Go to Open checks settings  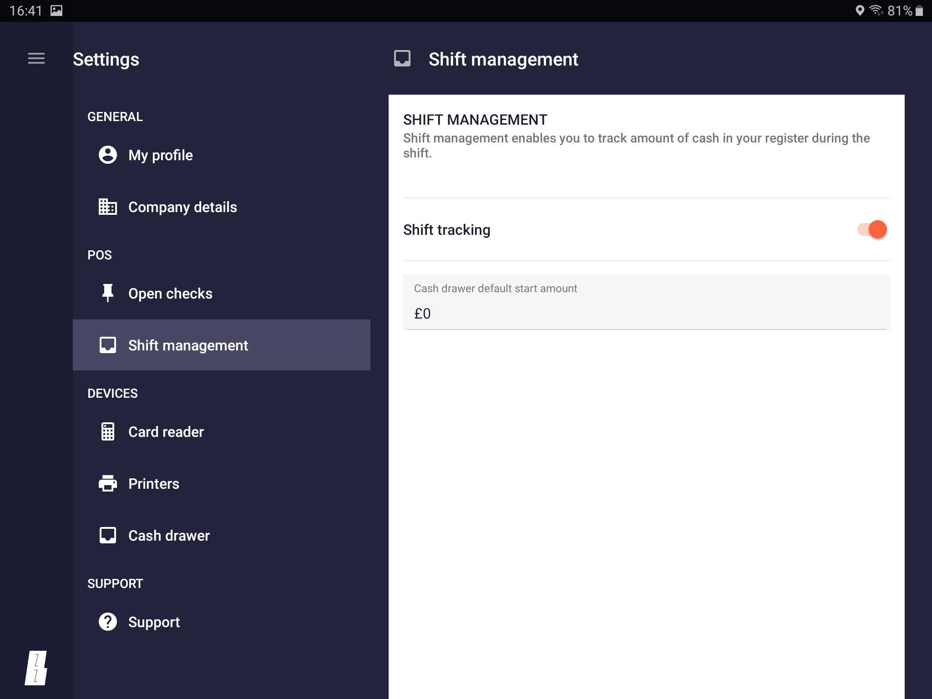(x=222, y=294)
